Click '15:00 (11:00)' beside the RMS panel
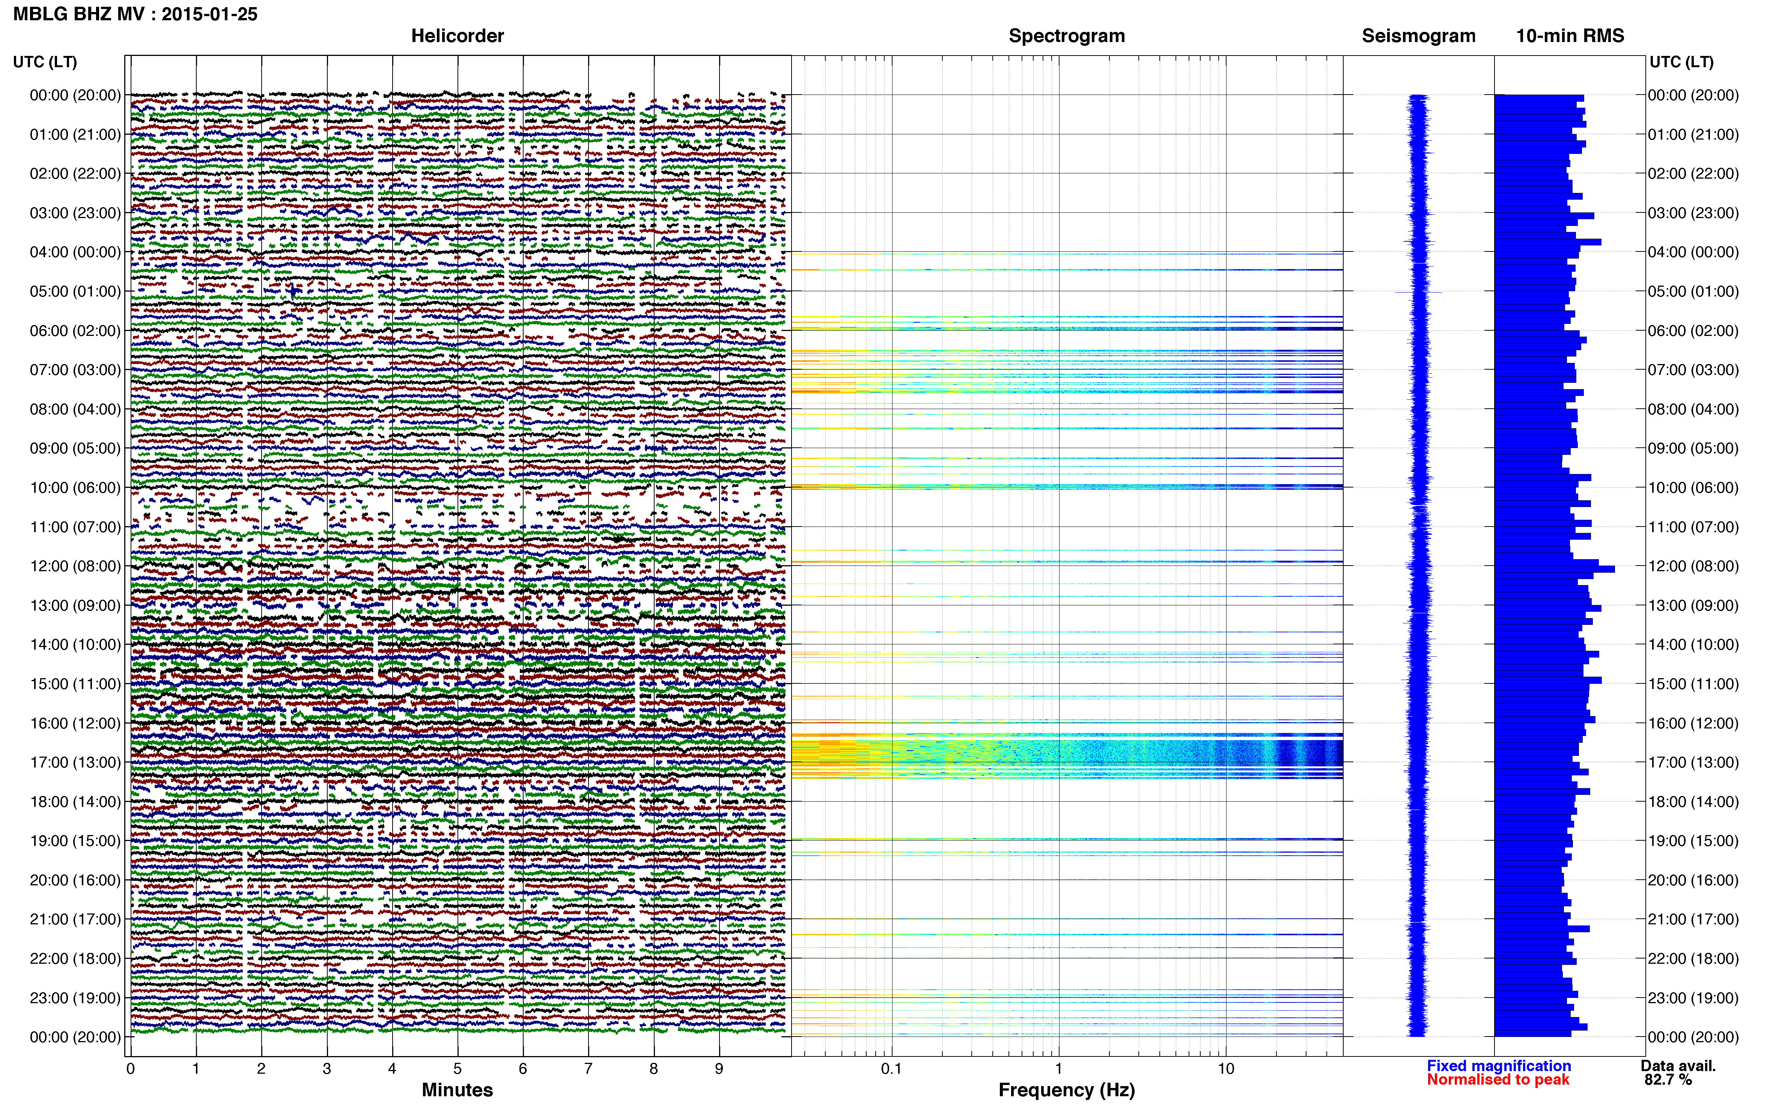Image resolution: width=1779 pixels, height=1112 pixels. [1693, 684]
